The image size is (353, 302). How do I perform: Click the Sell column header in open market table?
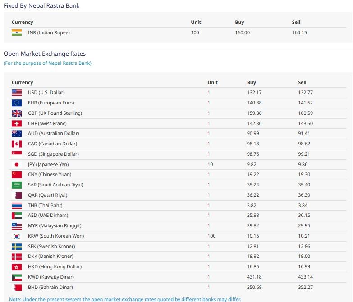tap(302, 82)
